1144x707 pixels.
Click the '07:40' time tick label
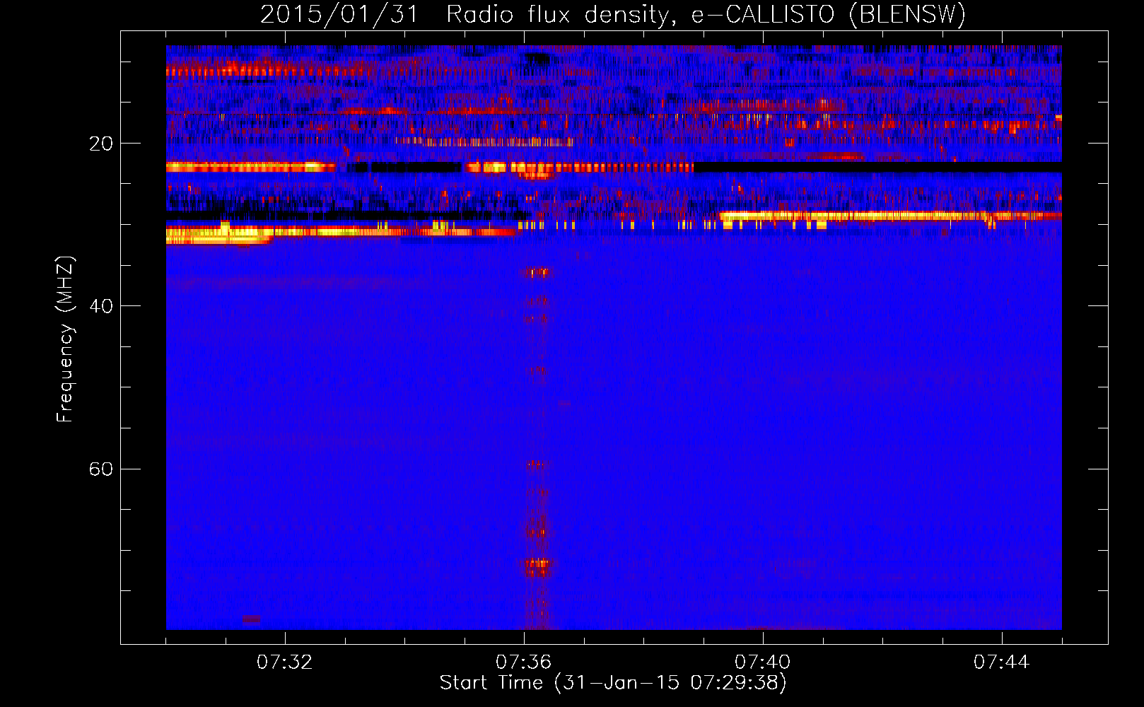click(763, 662)
